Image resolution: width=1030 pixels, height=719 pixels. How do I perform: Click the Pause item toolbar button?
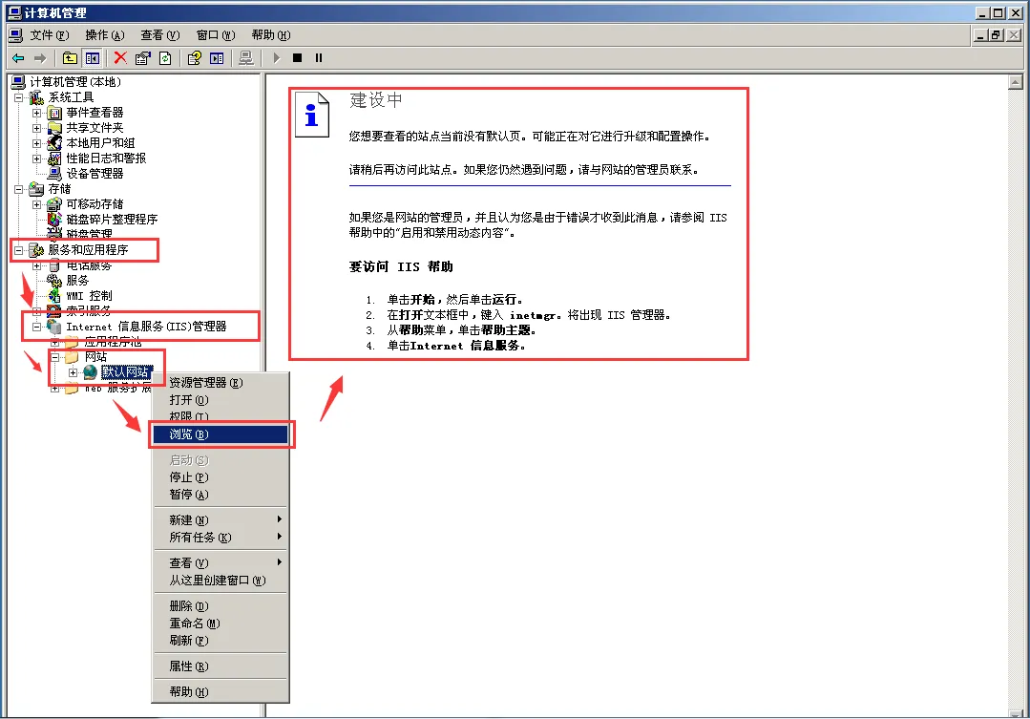tap(319, 58)
